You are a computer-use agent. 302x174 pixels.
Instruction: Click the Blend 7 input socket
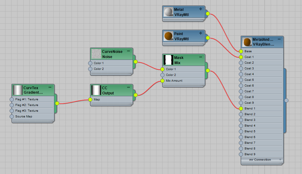(x=241, y=143)
